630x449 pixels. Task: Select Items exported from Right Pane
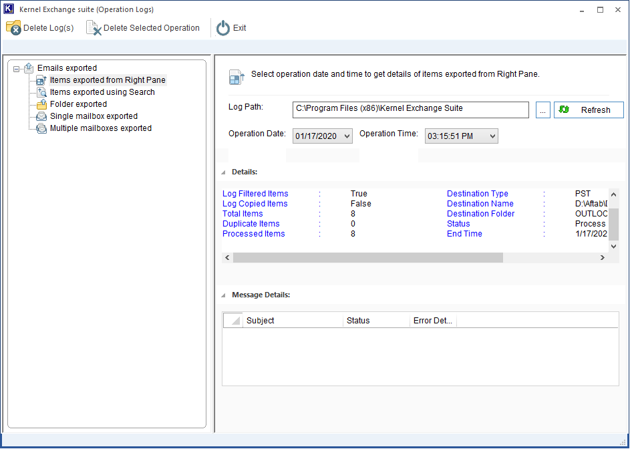[108, 80]
